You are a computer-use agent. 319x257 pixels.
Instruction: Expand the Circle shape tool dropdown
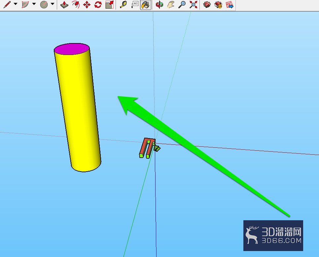pyautogui.click(x=53, y=4)
